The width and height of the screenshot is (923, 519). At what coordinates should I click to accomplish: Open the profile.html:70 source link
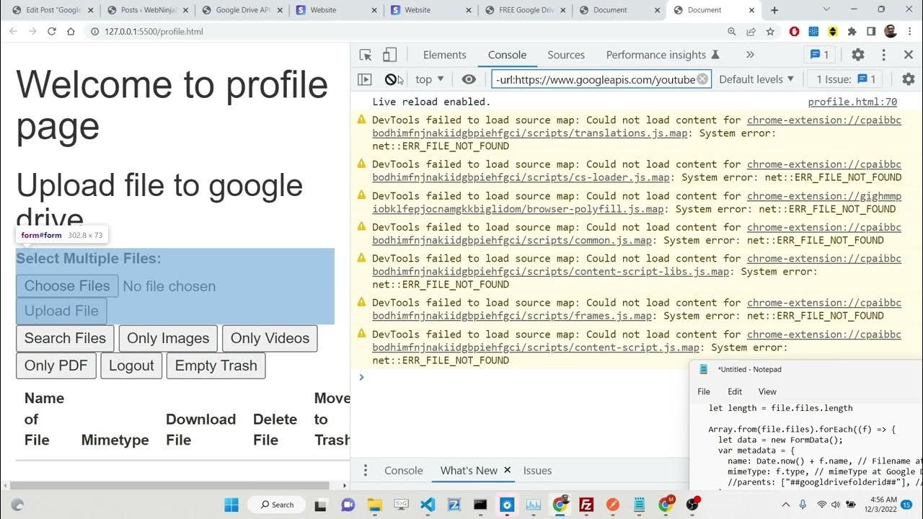pyautogui.click(x=852, y=102)
